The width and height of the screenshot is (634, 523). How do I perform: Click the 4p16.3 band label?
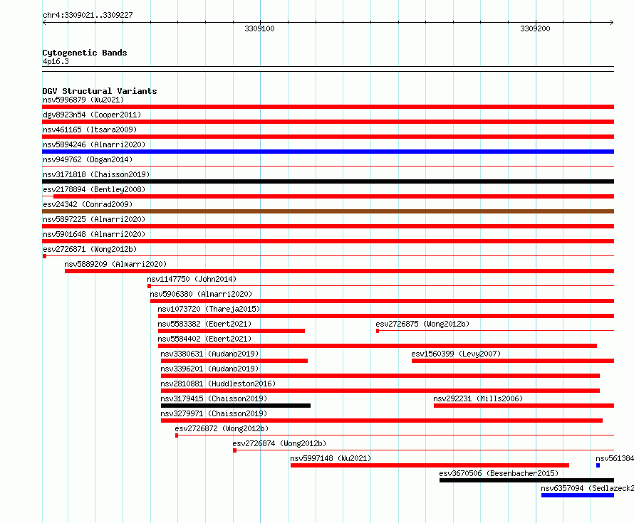pyautogui.click(x=56, y=61)
